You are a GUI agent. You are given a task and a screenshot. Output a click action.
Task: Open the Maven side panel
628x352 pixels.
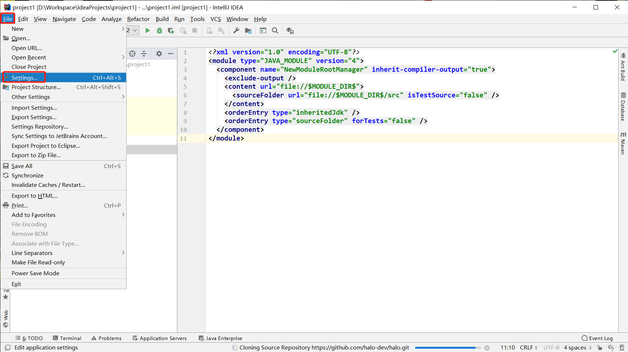click(623, 143)
